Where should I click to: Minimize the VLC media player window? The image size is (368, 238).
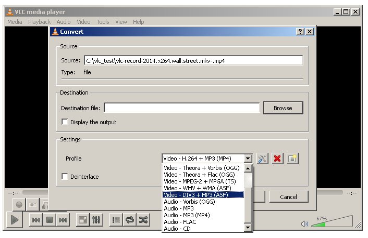(337, 12)
